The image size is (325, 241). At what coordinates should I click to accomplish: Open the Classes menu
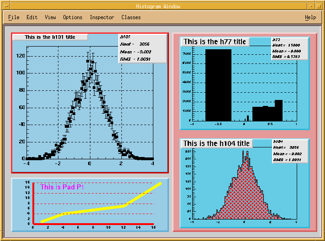[x=131, y=17]
